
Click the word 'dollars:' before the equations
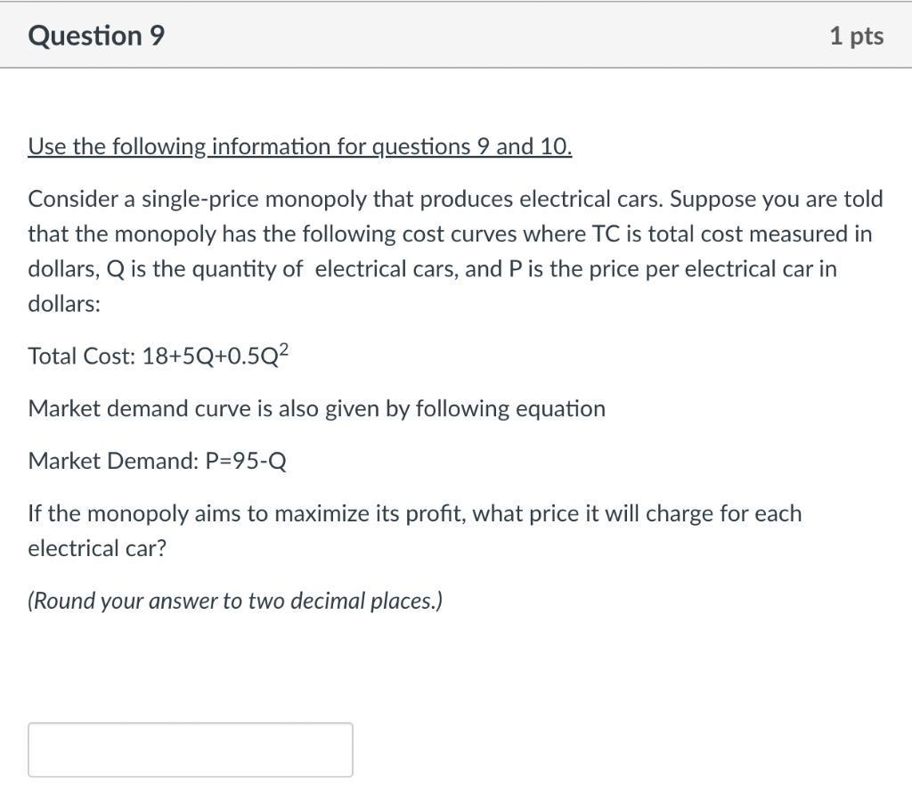point(64,304)
